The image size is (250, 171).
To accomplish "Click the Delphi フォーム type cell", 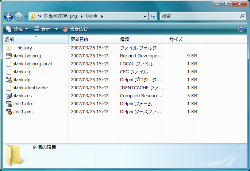I will pos(136,104).
